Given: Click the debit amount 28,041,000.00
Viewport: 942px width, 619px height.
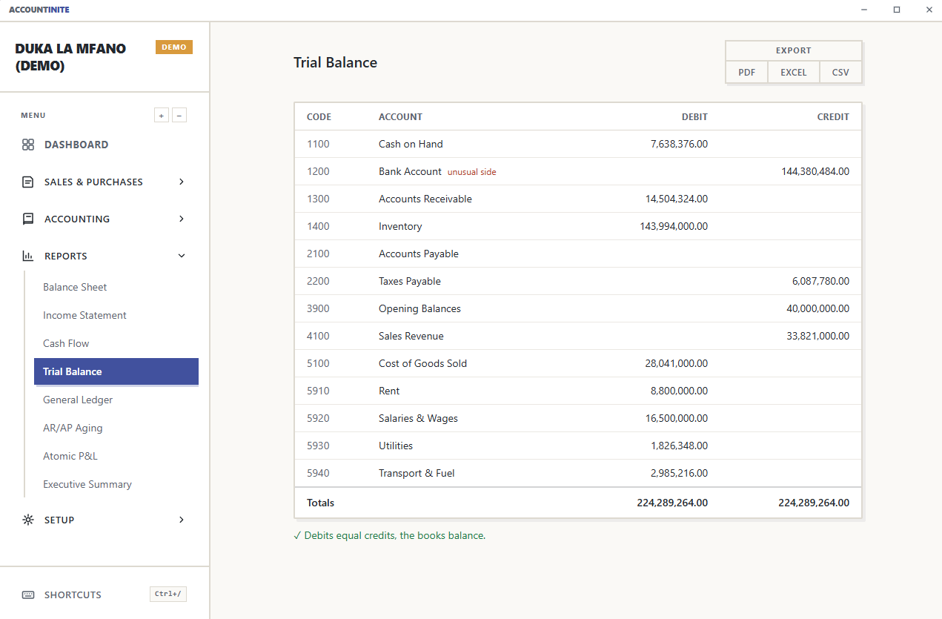Looking at the screenshot, I should [x=677, y=363].
